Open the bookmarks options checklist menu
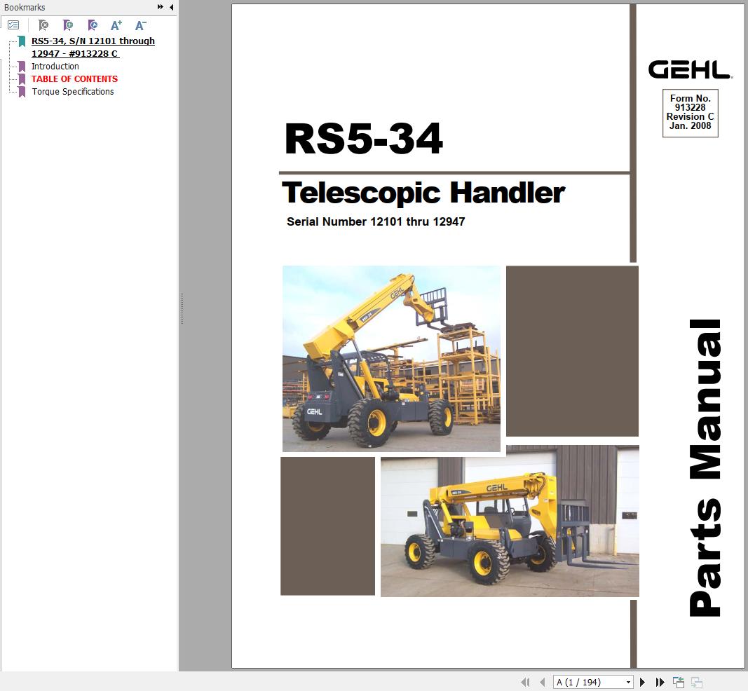This screenshot has width=748, height=691. coord(13,25)
